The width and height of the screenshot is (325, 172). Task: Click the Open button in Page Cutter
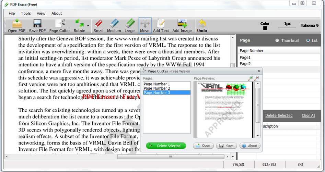coord(203,146)
